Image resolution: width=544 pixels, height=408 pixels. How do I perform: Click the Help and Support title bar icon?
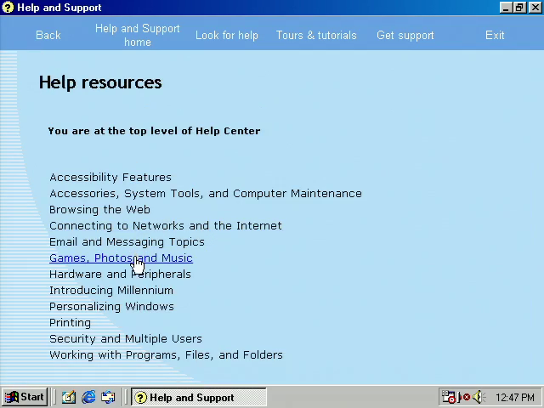click(x=8, y=8)
